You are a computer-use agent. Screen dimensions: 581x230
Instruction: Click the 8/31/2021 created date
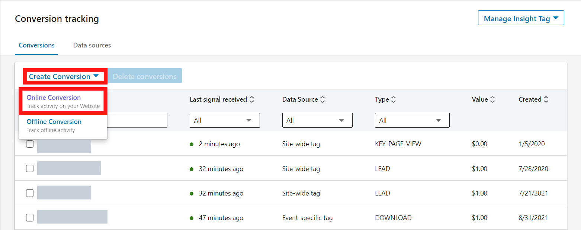[533, 218]
